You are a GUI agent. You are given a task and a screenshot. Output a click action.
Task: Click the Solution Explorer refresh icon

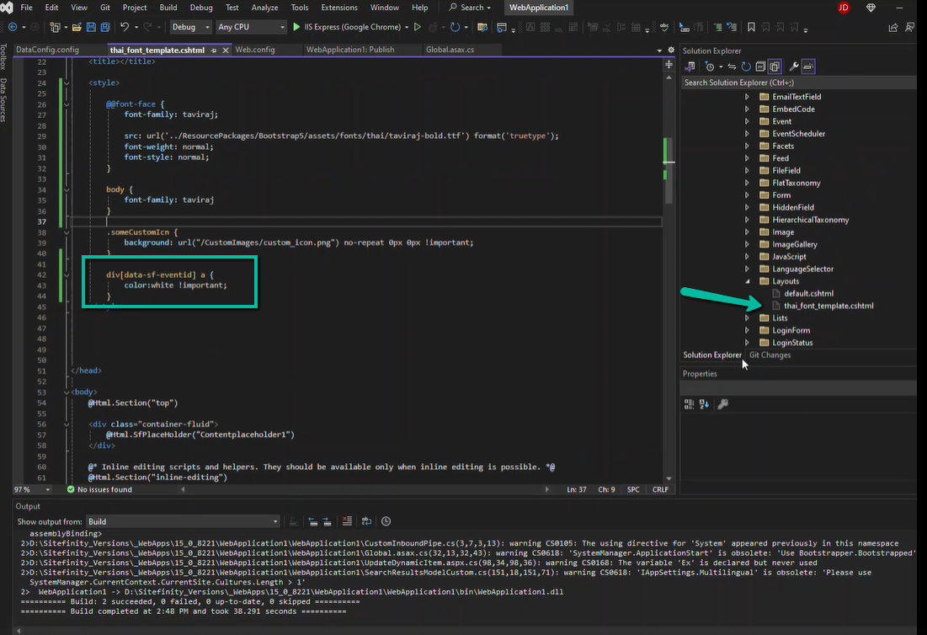point(746,67)
